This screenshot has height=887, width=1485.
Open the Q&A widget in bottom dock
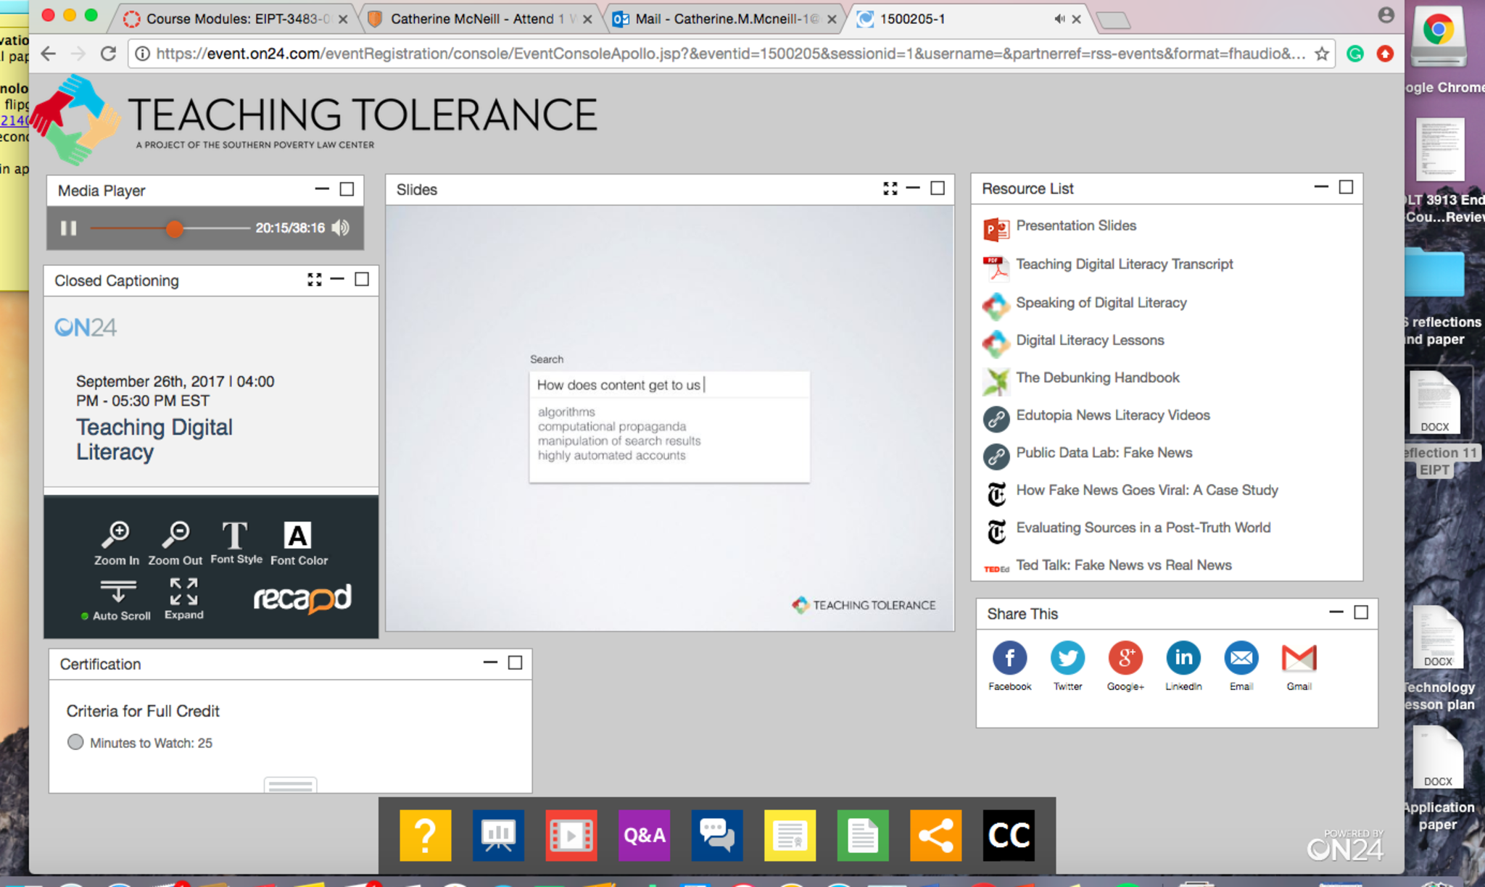644,835
